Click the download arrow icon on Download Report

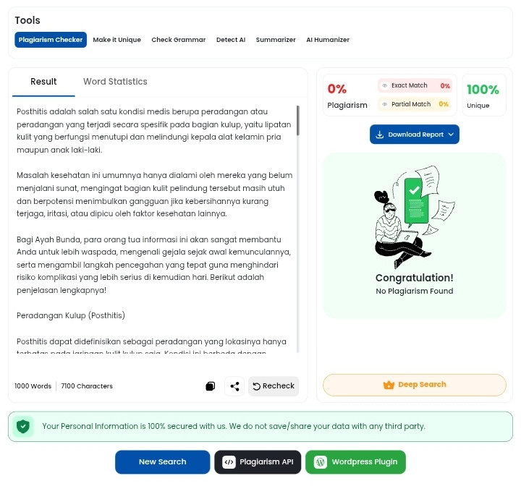point(379,135)
